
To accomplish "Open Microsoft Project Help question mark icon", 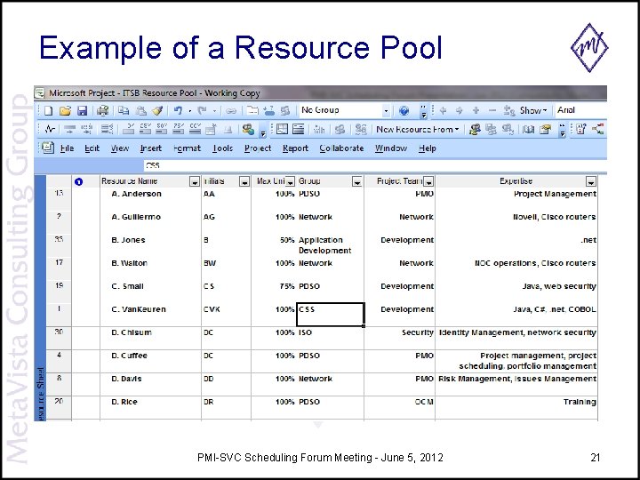I will [x=404, y=110].
